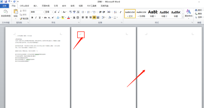Apply the Heading 1 (标题 1) style
204x108 pixels.
click(153, 14)
